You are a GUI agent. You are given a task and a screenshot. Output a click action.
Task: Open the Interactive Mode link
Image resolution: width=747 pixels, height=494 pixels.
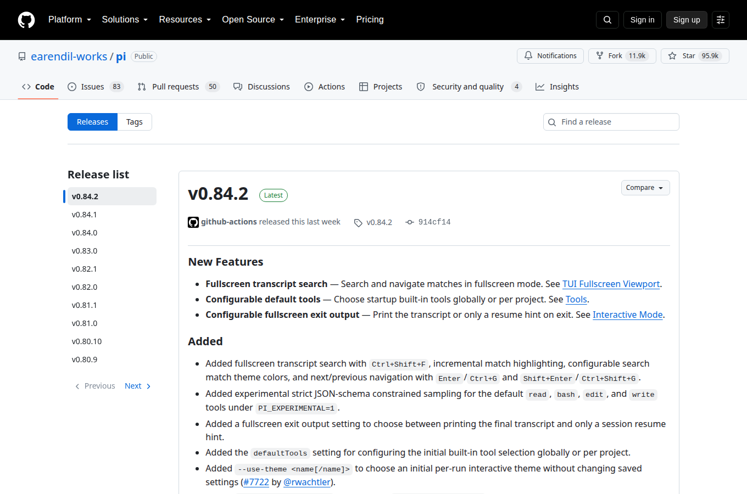[x=627, y=315]
